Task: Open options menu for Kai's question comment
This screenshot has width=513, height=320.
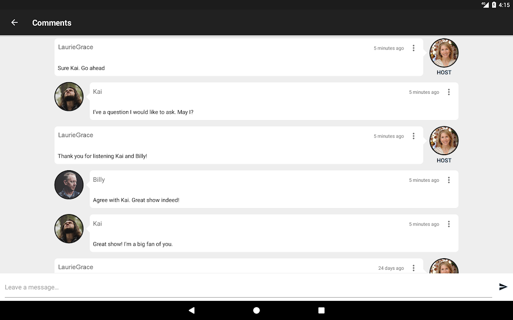Action: click(x=448, y=92)
